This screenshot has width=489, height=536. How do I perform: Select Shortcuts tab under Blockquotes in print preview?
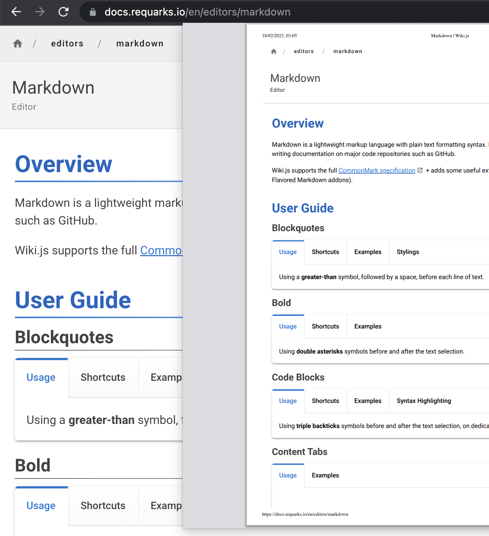pos(326,252)
